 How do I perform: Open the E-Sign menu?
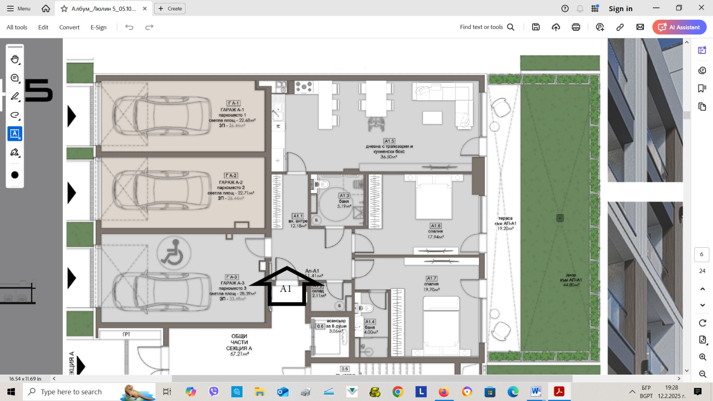click(x=98, y=27)
